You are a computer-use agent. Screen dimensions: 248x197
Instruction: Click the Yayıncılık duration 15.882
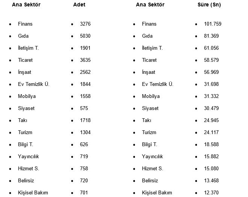click(x=212, y=157)
